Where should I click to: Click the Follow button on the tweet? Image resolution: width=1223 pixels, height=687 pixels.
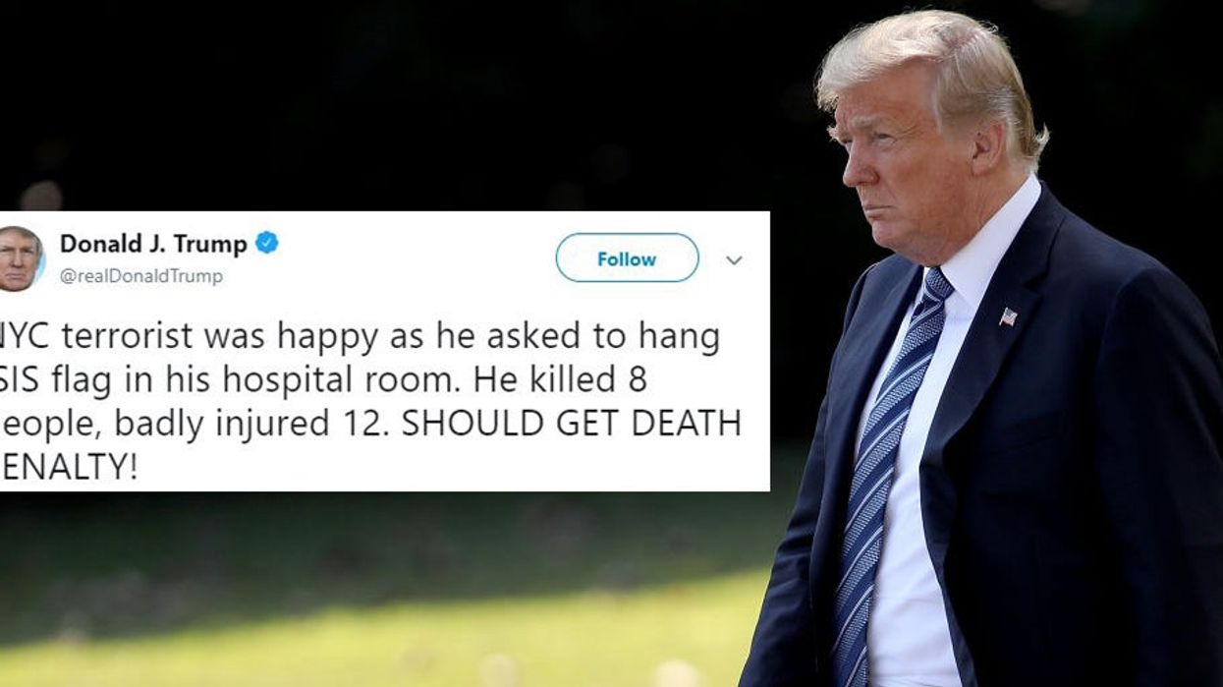click(x=627, y=258)
